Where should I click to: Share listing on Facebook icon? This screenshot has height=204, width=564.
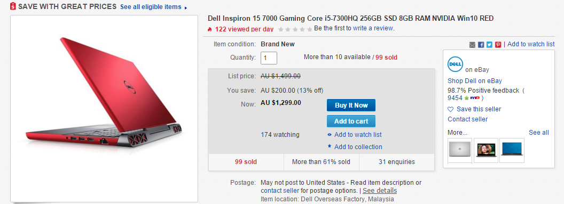[481, 44]
